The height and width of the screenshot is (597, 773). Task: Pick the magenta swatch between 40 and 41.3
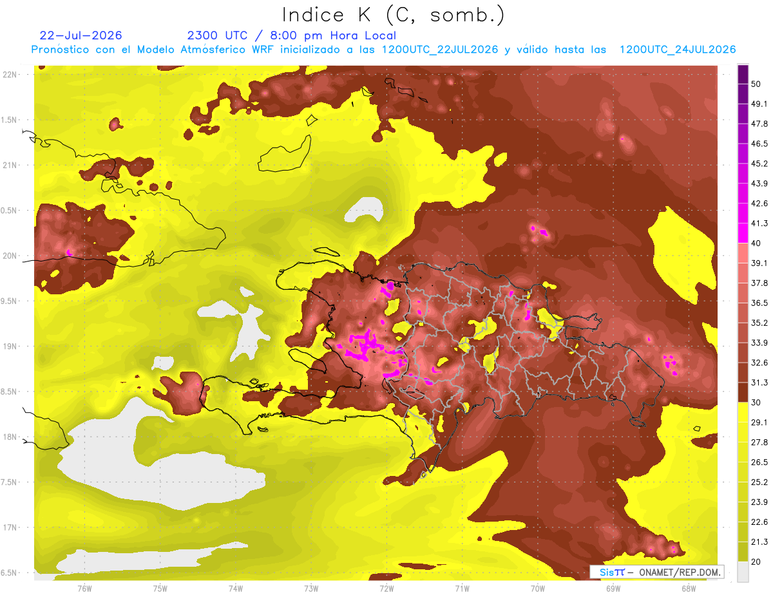click(x=743, y=233)
